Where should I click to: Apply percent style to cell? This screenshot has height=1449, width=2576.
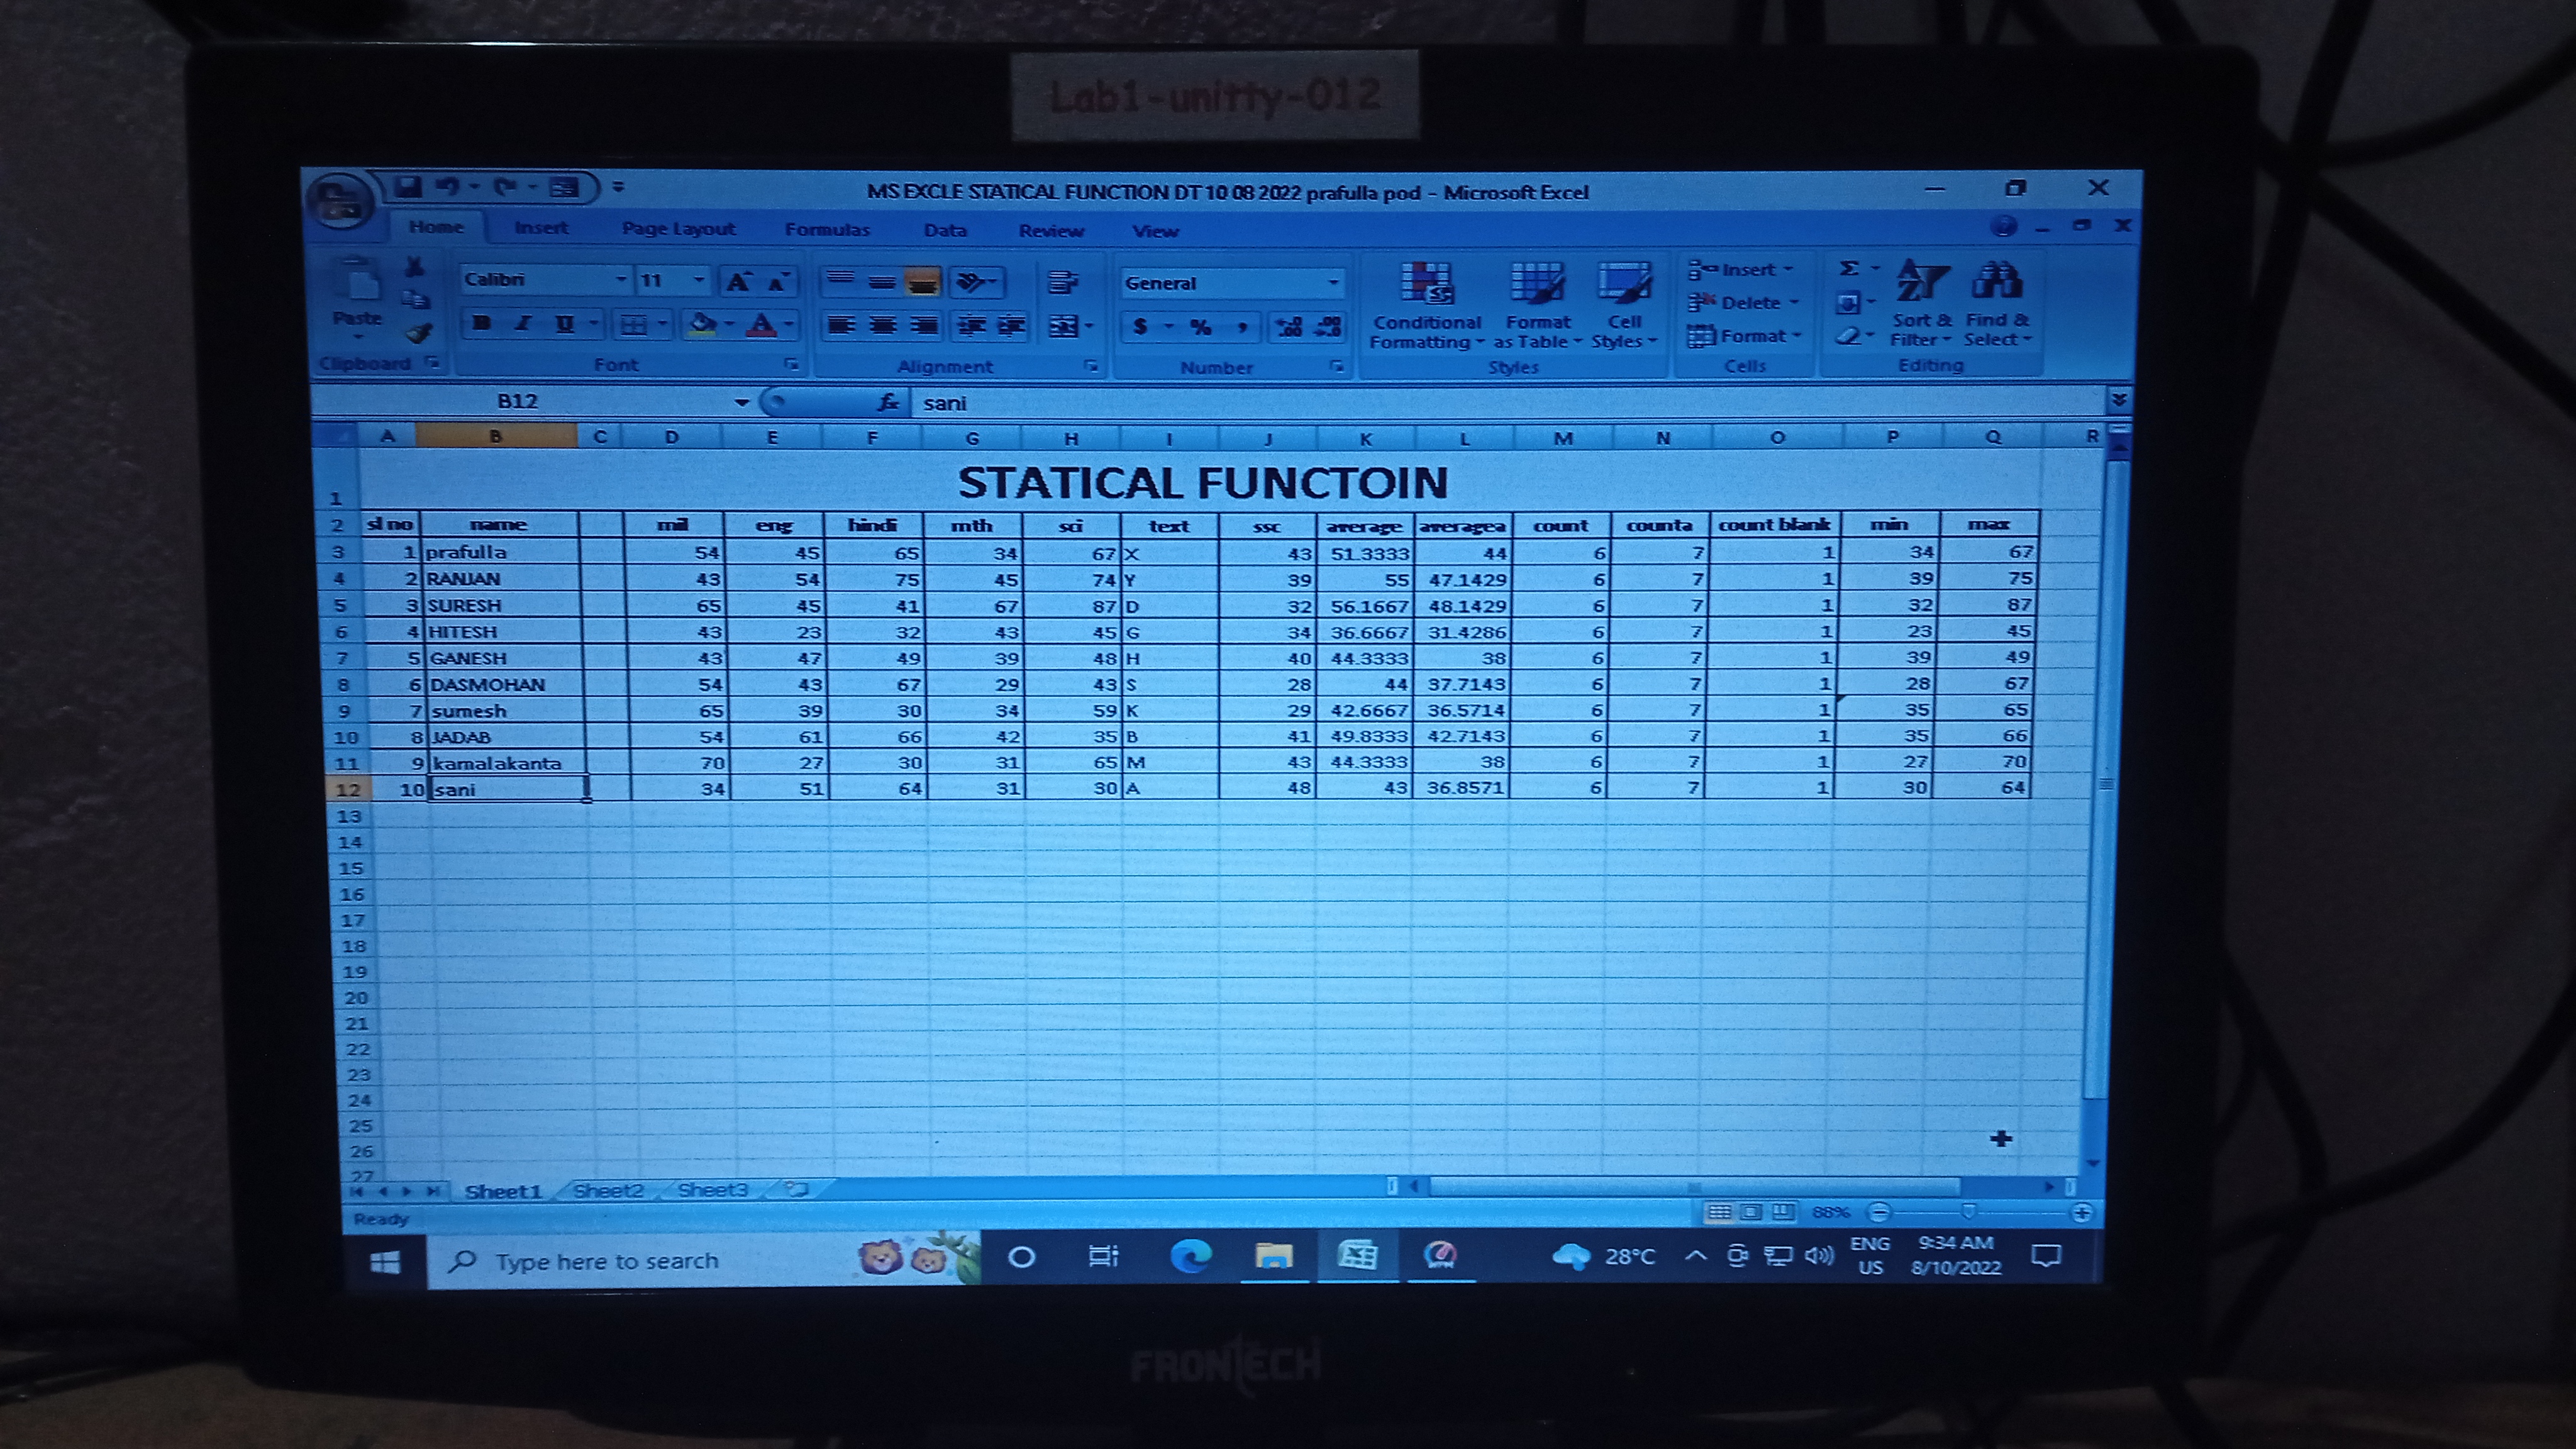1200,327
